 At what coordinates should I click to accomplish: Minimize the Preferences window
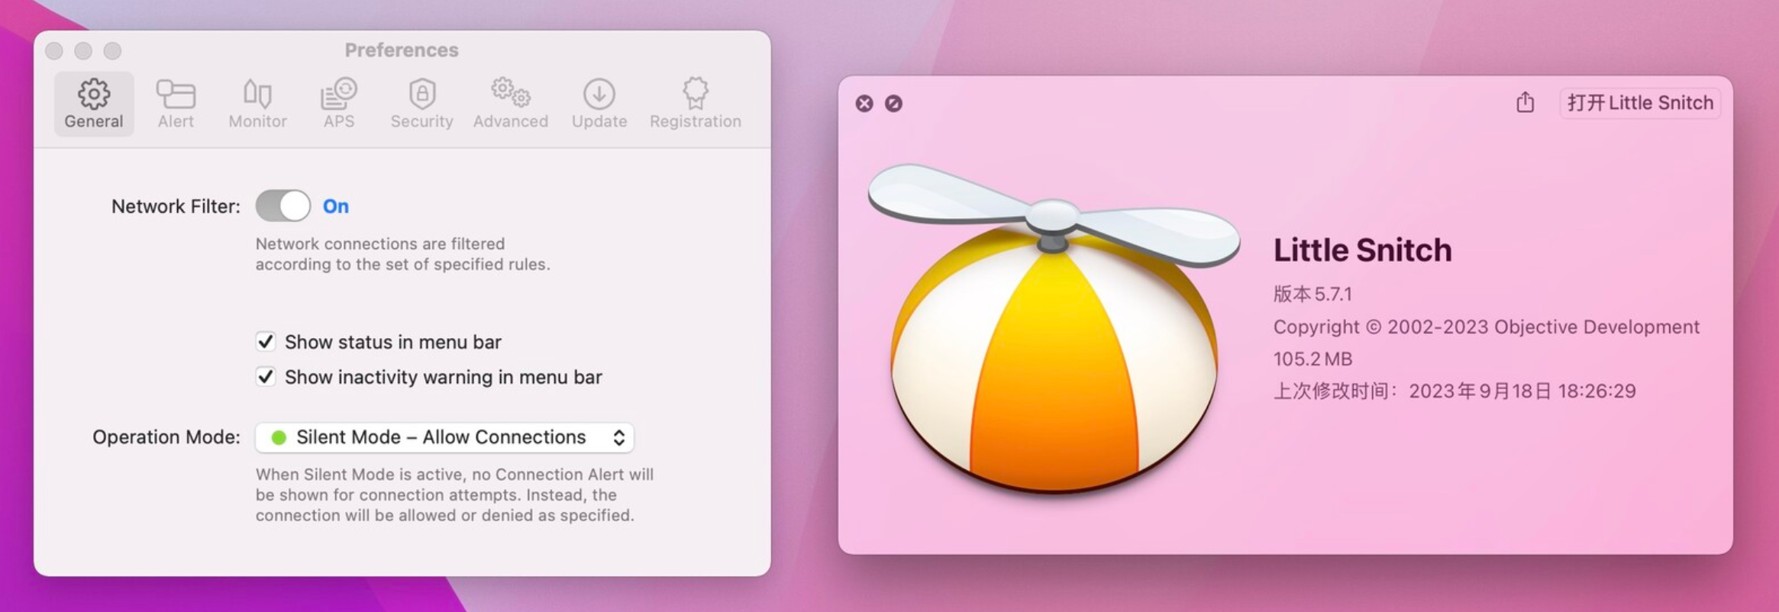point(83,50)
